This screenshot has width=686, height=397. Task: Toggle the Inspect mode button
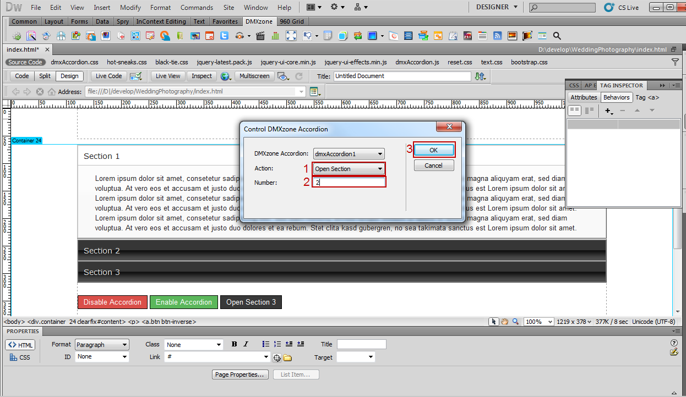[202, 76]
